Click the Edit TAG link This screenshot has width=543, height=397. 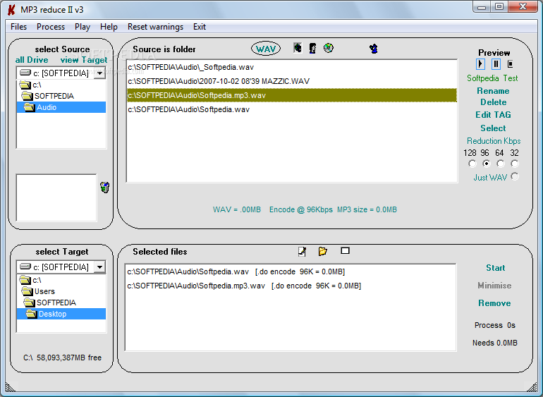pos(493,115)
